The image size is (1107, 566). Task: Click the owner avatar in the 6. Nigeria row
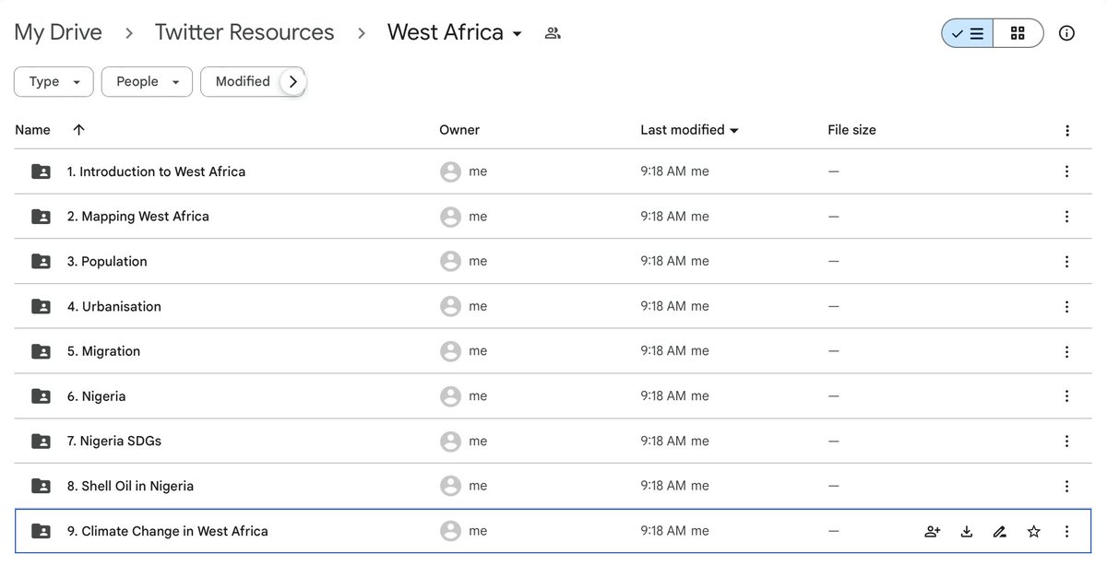(450, 396)
